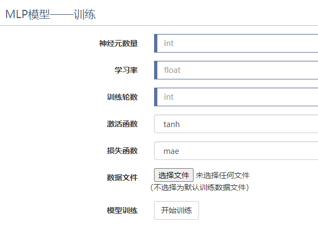The width and height of the screenshot is (318, 235).
Task: Click the 数据文件 label text
Action: point(122,177)
